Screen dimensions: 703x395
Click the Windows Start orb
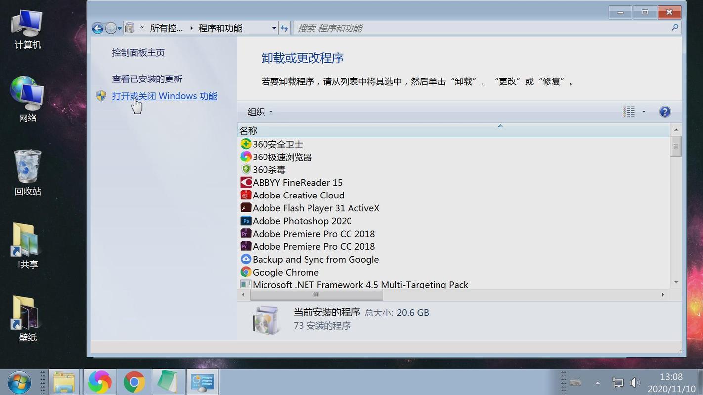pyautogui.click(x=18, y=381)
